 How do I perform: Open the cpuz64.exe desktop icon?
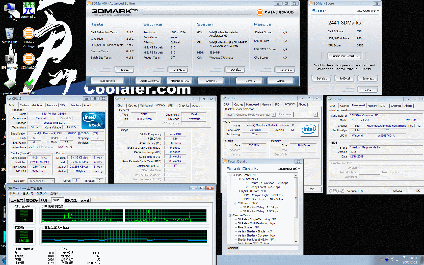(x=10, y=87)
